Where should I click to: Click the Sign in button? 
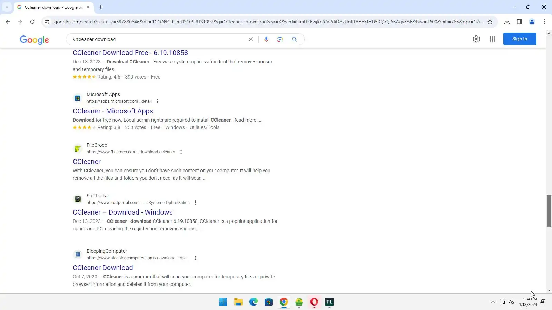[520, 39]
